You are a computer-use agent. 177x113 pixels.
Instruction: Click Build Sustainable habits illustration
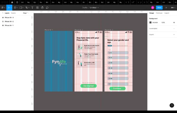pos(80,47)
